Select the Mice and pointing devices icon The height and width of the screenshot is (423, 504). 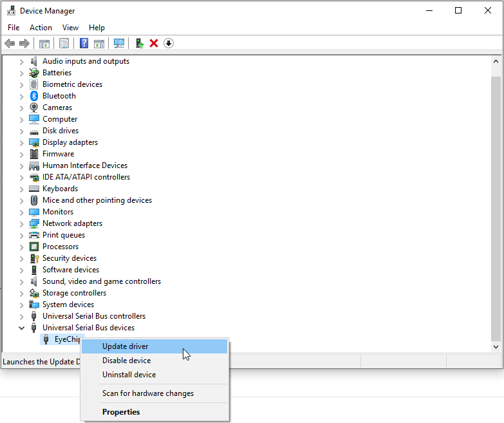pos(34,200)
